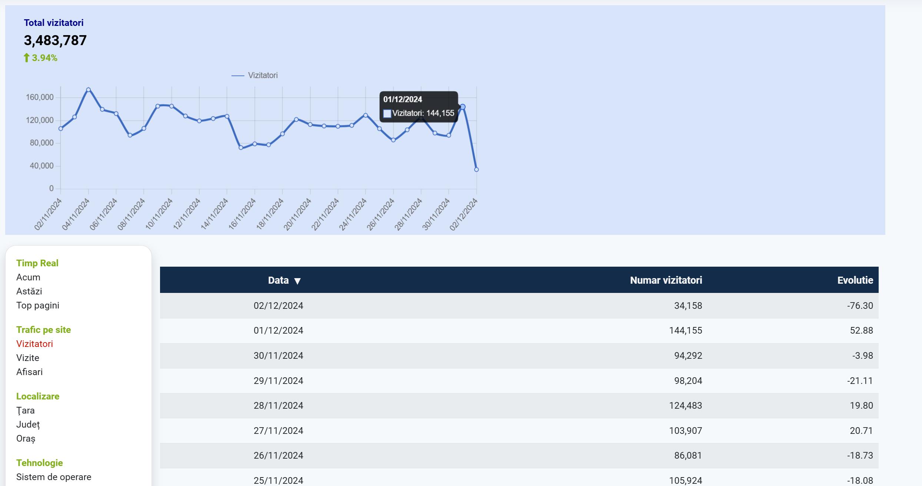This screenshot has width=922, height=486.
Task: Select Vizitatori in the sidebar
Action: tap(34, 344)
